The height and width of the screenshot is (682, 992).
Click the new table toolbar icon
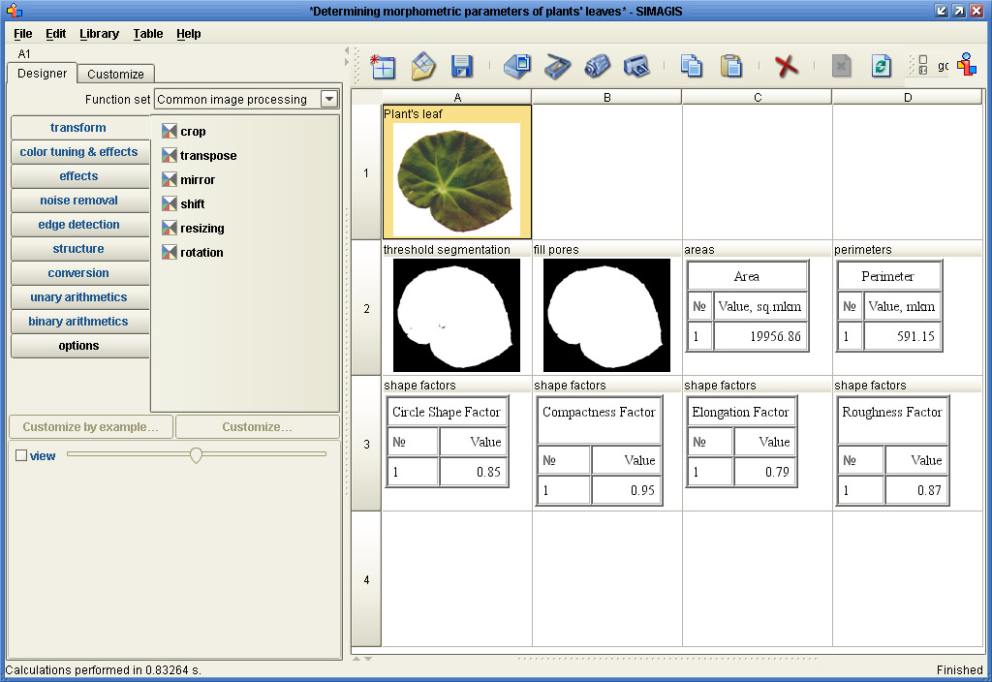tap(383, 66)
